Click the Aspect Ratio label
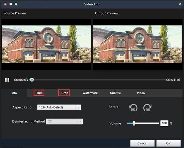This screenshot has height=148, width=184. pos(22,107)
